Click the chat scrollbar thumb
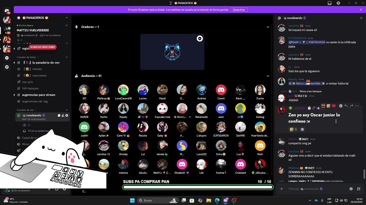Screen dimensions: 366x205 (364, 174)
